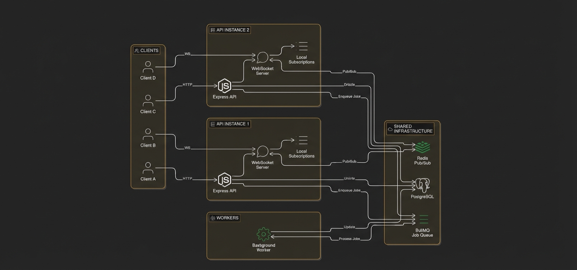This screenshot has height=270, width=577.
Task: Select the Client C user icon
Action: coord(148,100)
